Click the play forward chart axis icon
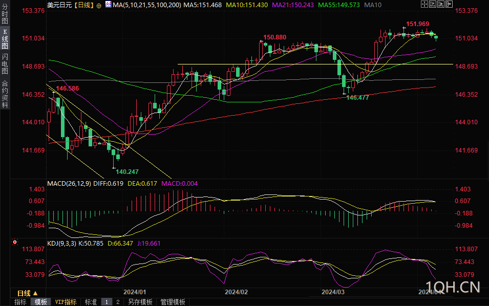The image size is (489, 306). pos(441,4)
